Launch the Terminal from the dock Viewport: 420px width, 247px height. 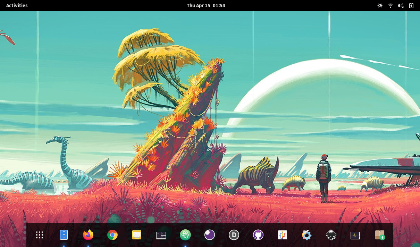point(161,235)
